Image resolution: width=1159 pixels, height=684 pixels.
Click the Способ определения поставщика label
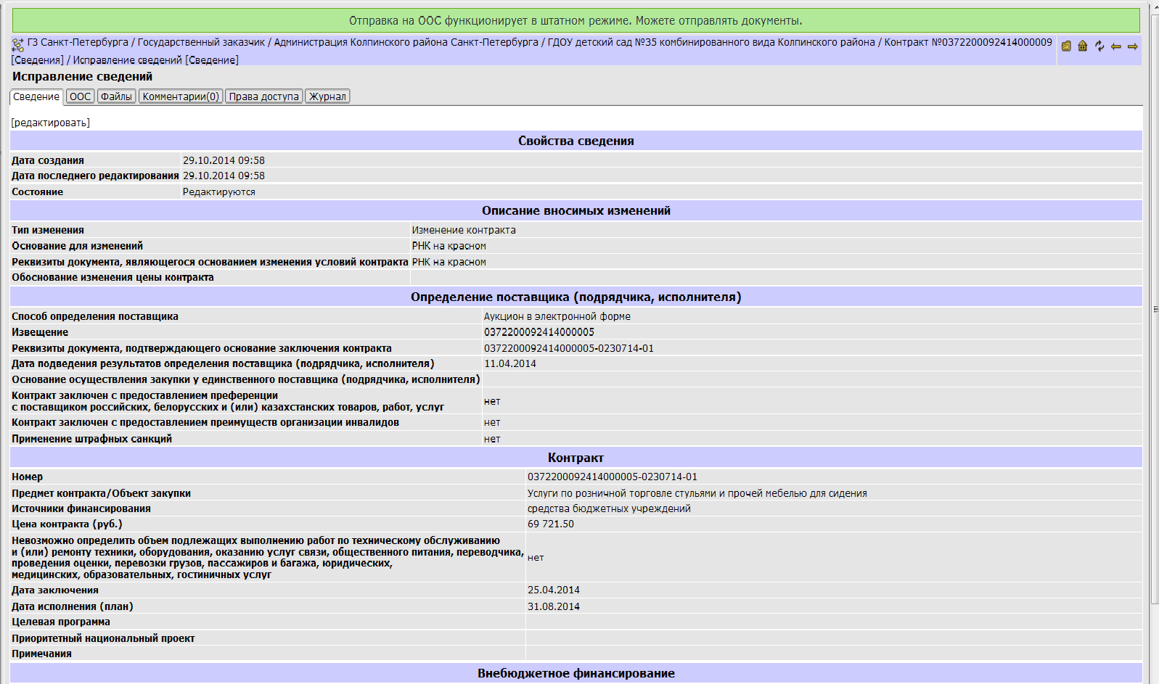pos(95,316)
